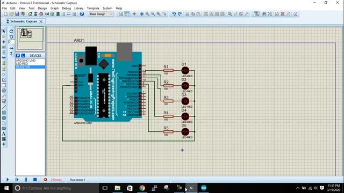The width and height of the screenshot is (344, 193).
Task: Select resistor R1 in the schematic
Action: (x=168, y=70)
